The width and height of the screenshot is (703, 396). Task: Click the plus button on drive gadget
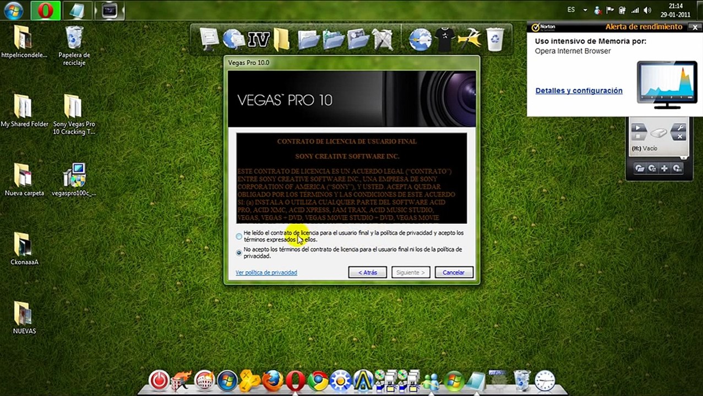point(664,169)
